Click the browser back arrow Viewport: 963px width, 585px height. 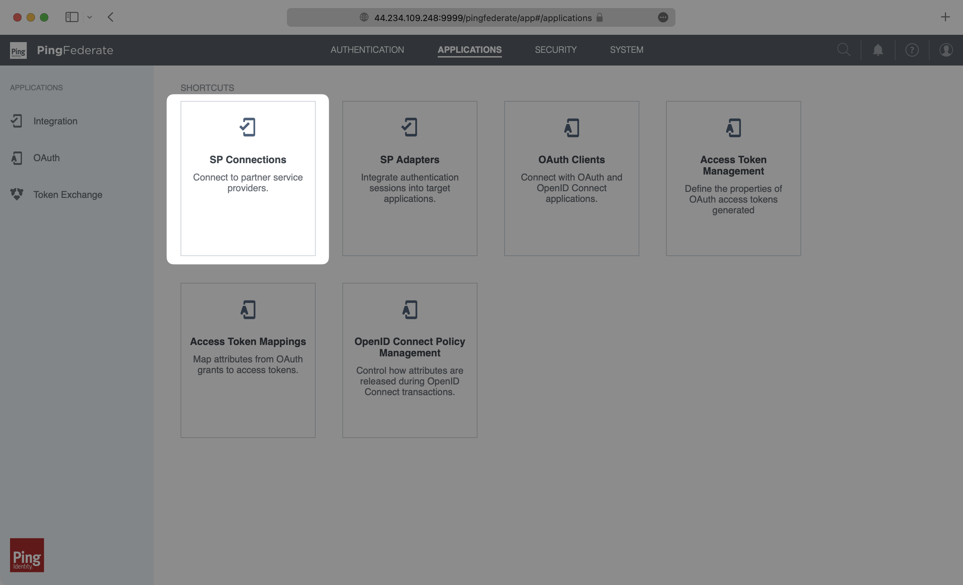111,17
